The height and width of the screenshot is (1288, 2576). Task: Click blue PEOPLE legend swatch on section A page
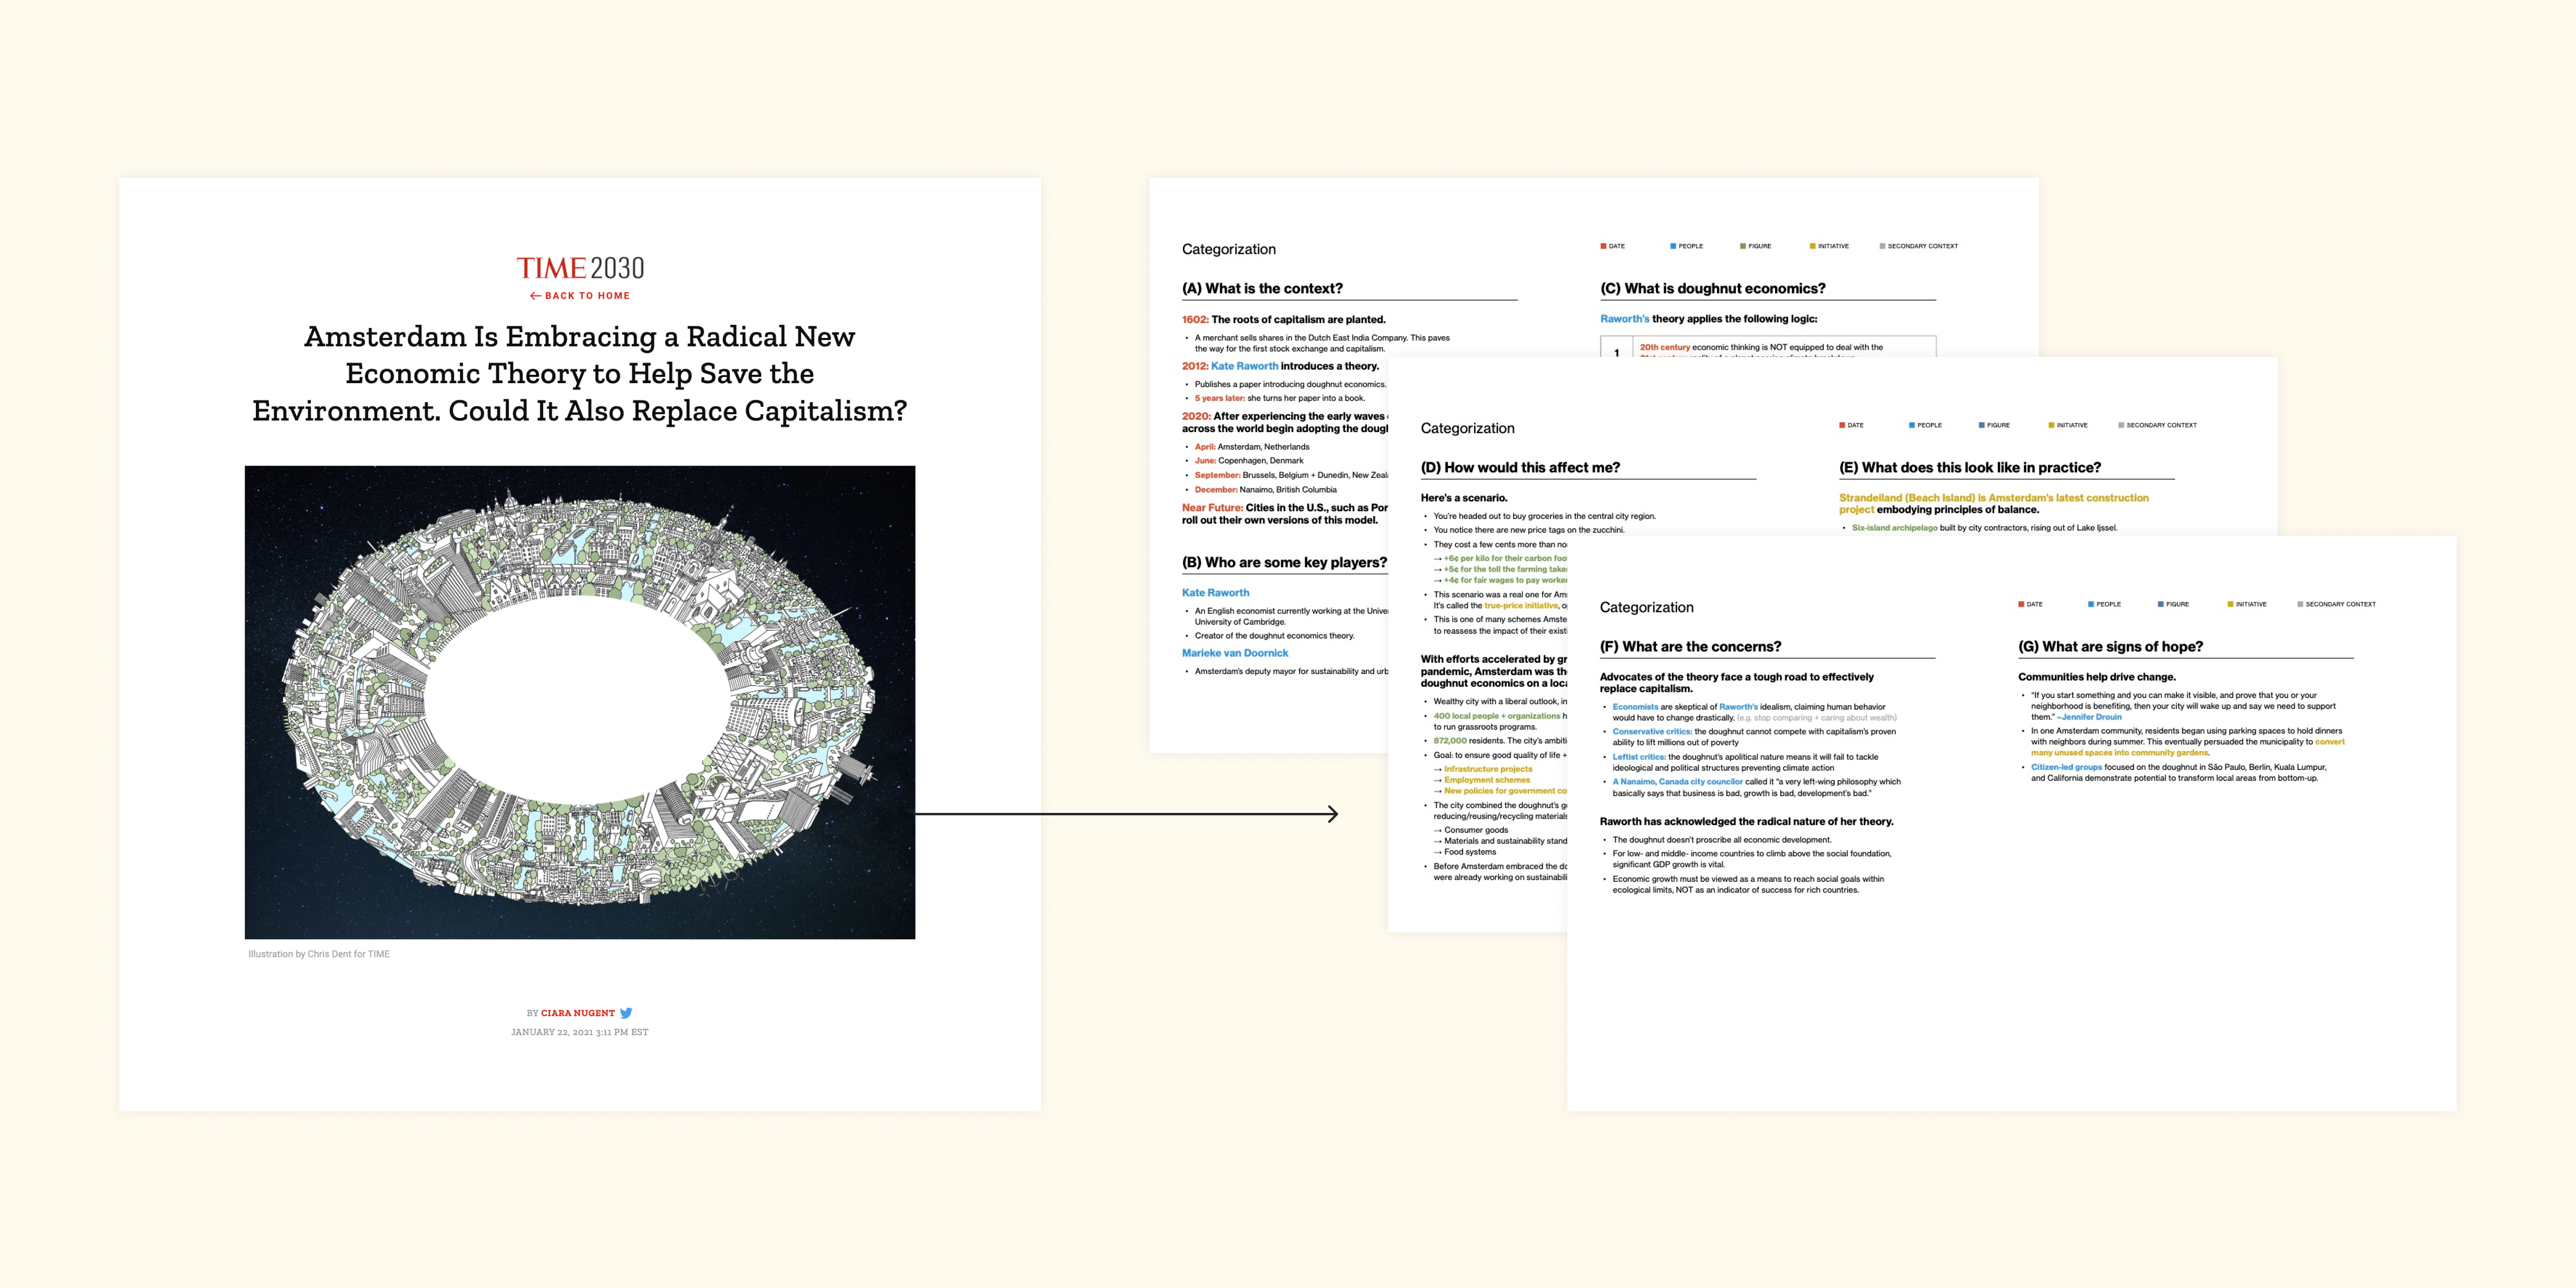point(1673,246)
